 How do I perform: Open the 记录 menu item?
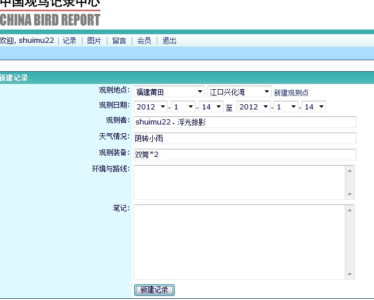[x=70, y=41]
